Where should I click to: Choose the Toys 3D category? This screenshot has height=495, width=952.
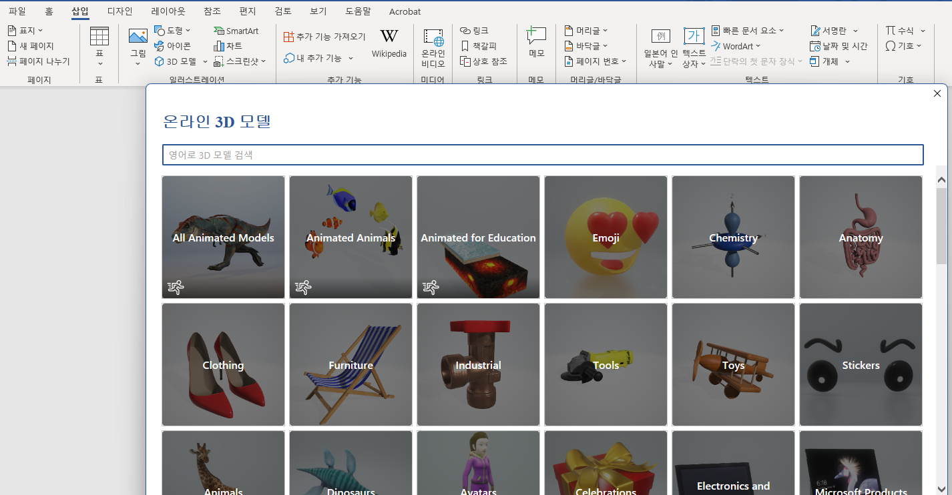pyautogui.click(x=733, y=364)
